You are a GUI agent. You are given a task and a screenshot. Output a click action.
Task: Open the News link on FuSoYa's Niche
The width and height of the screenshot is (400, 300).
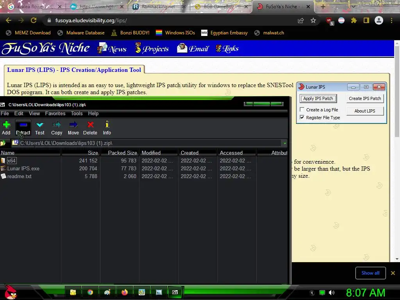click(x=112, y=48)
